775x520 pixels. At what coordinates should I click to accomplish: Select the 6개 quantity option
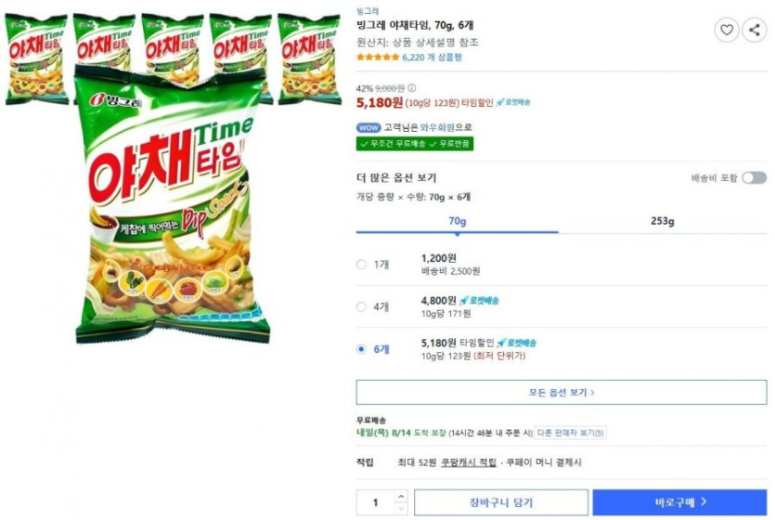point(362,349)
